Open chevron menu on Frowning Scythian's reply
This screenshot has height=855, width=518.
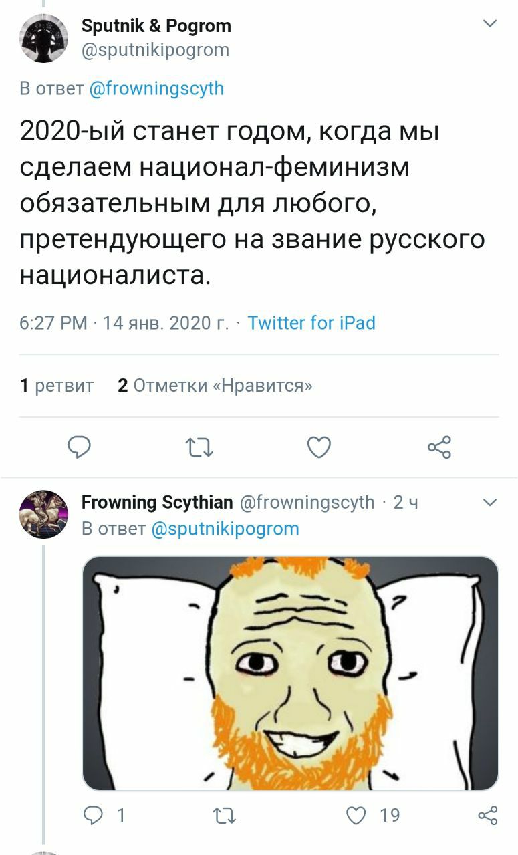tap(490, 502)
